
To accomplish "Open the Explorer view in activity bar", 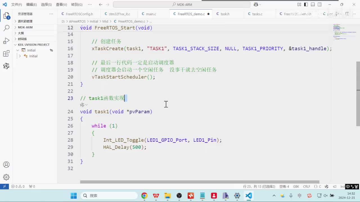I will point(6,16).
